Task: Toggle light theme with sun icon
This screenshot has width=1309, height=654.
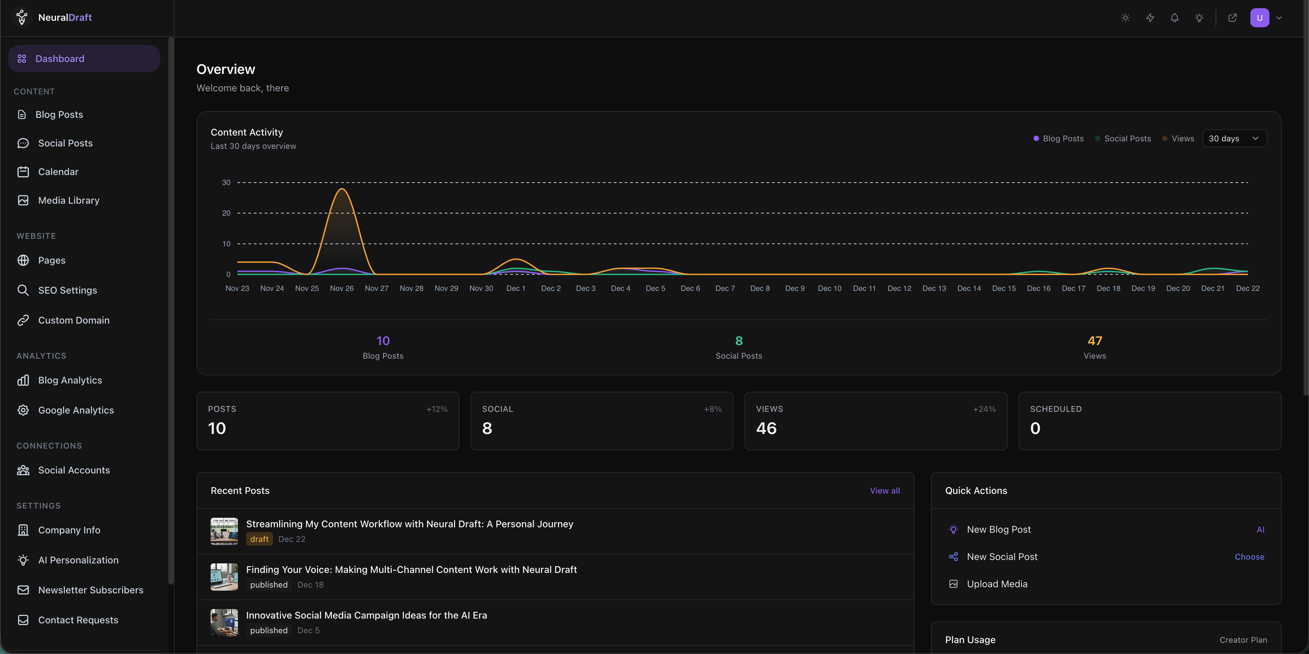Action: 1126,18
